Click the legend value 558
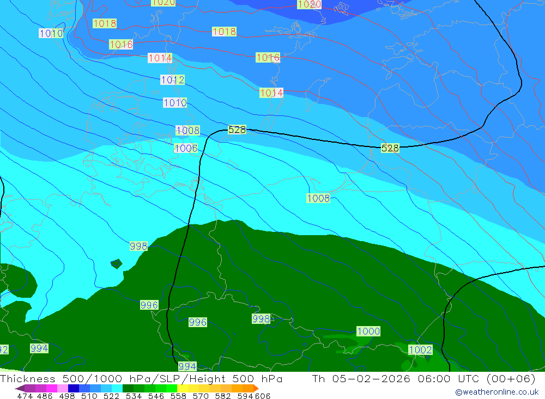 click(x=178, y=396)
